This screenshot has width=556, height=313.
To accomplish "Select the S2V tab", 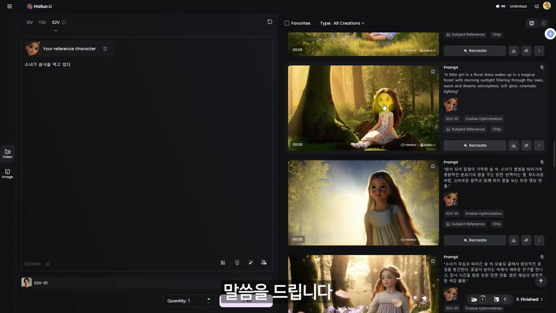I will (56, 22).
